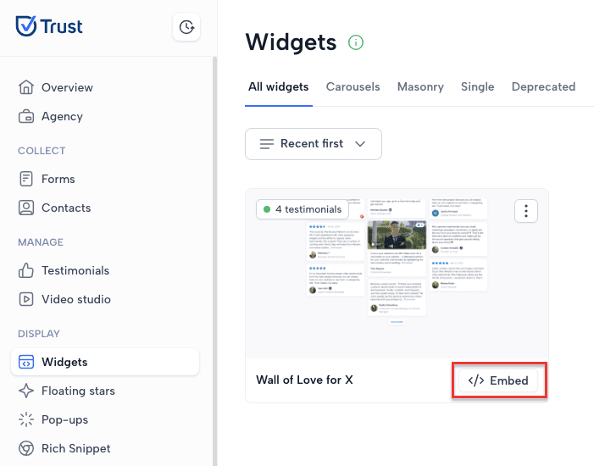Click the Floating stars sparkle icon

[26, 391]
